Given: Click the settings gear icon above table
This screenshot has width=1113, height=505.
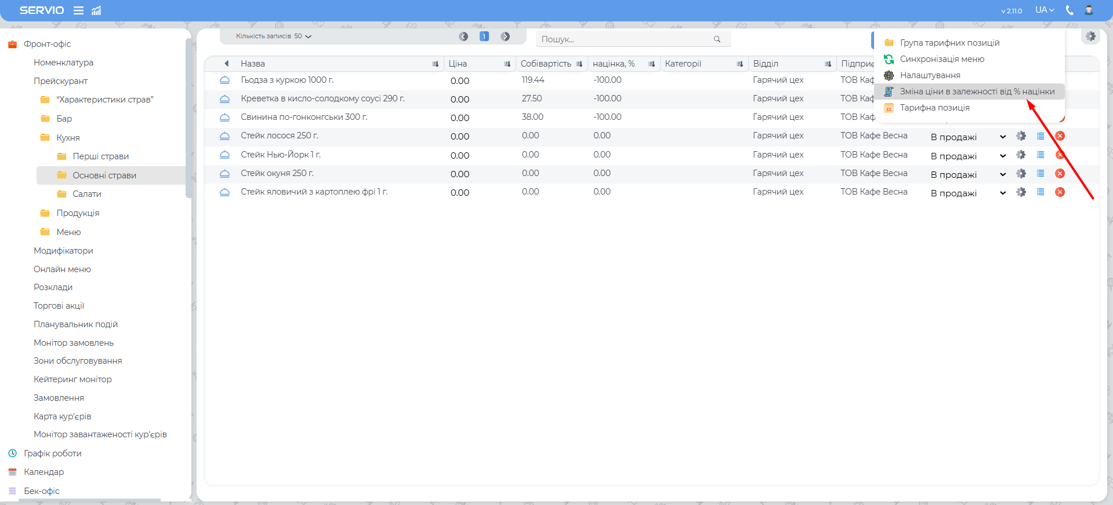Looking at the screenshot, I should (1090, 36).
